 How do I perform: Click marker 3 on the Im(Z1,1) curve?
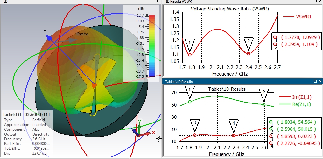pos(195,135)
